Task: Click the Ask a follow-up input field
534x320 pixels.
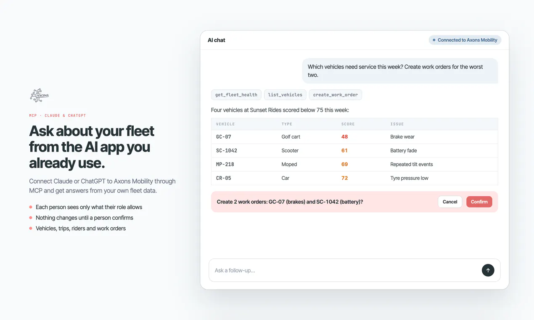Action: [354, 270]
